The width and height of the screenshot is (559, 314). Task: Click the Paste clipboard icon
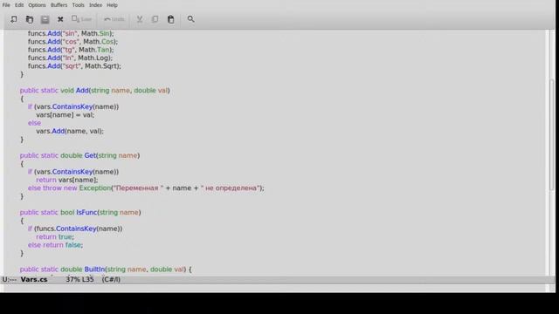pos(171,19)
